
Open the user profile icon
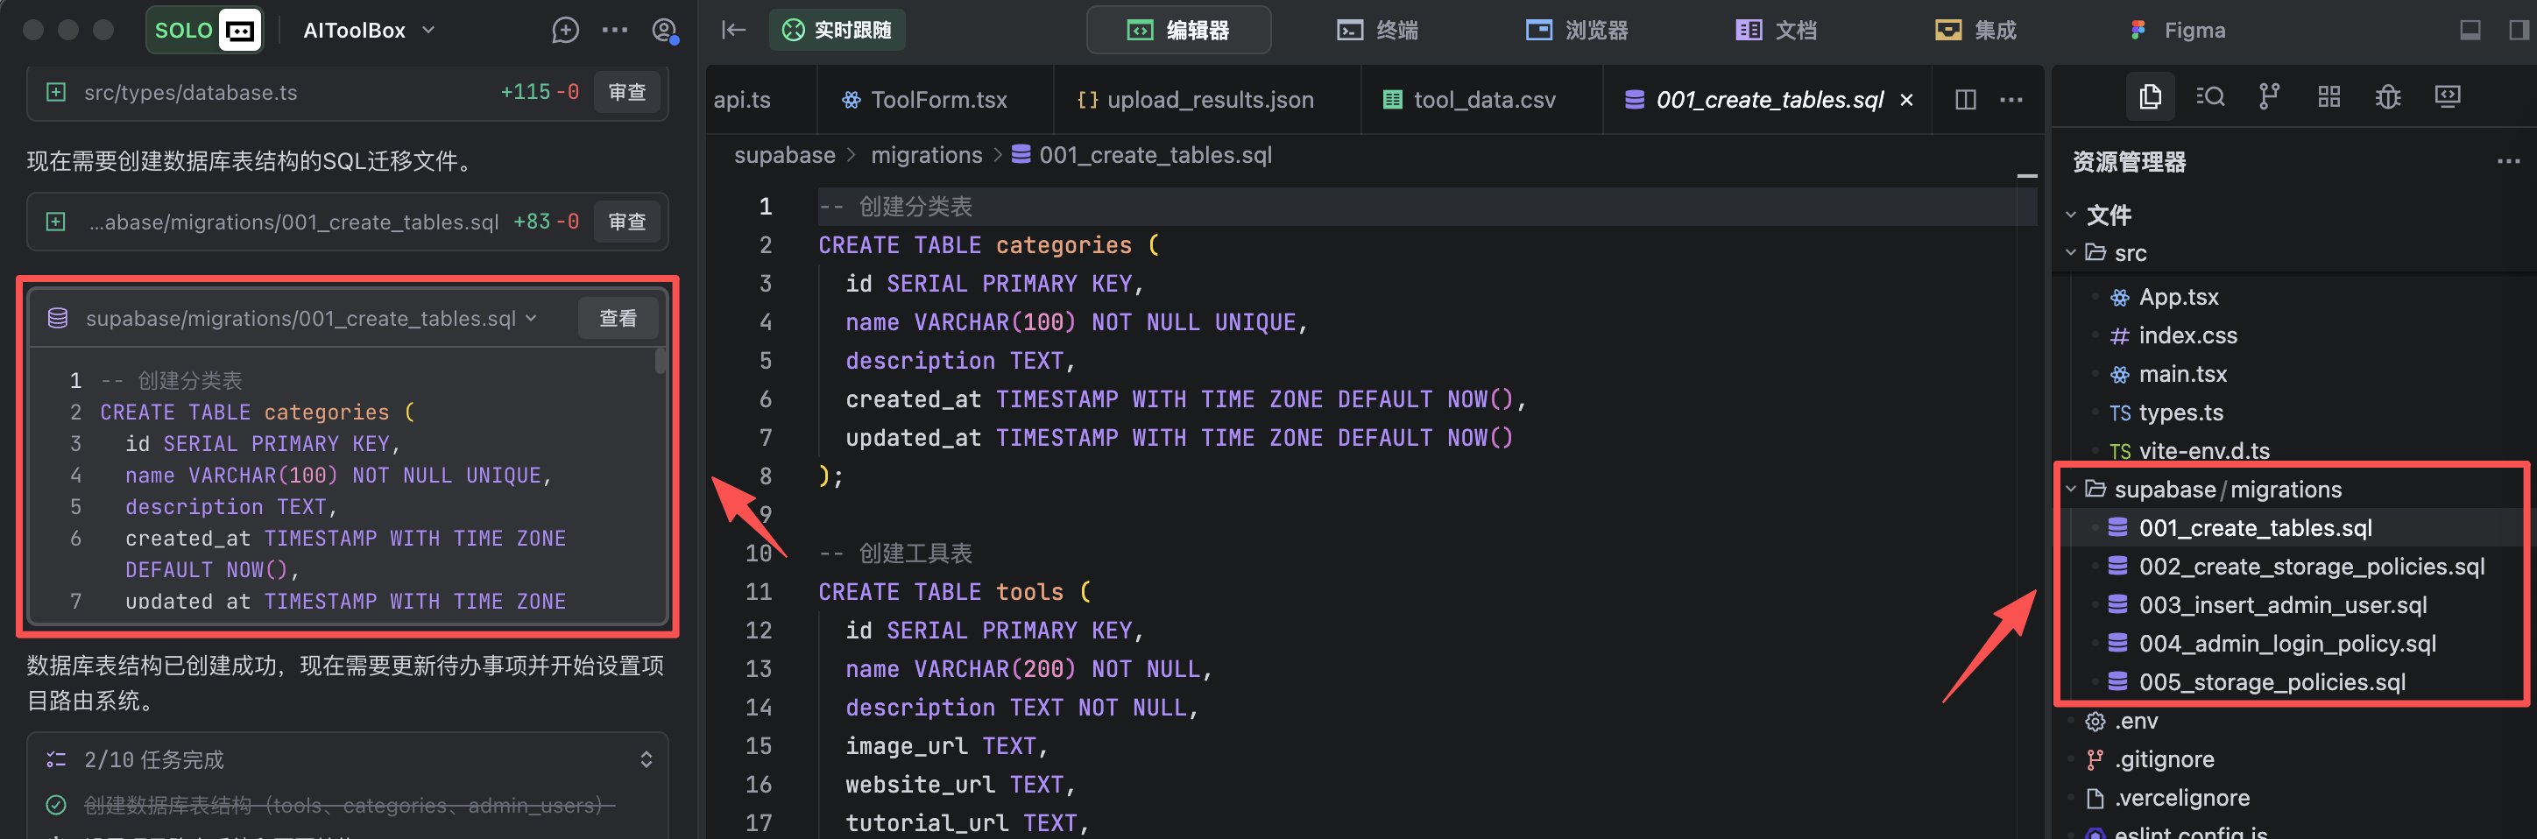(665, 31)
